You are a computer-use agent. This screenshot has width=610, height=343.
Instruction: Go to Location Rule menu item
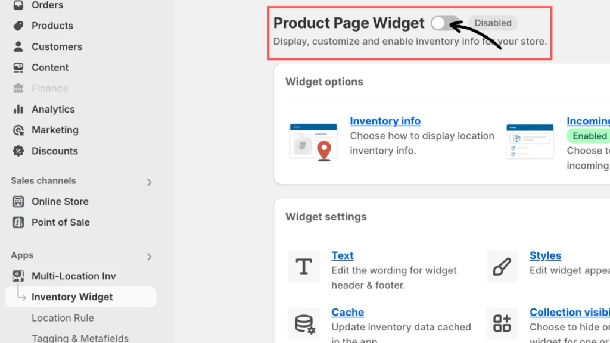point(63,317)
